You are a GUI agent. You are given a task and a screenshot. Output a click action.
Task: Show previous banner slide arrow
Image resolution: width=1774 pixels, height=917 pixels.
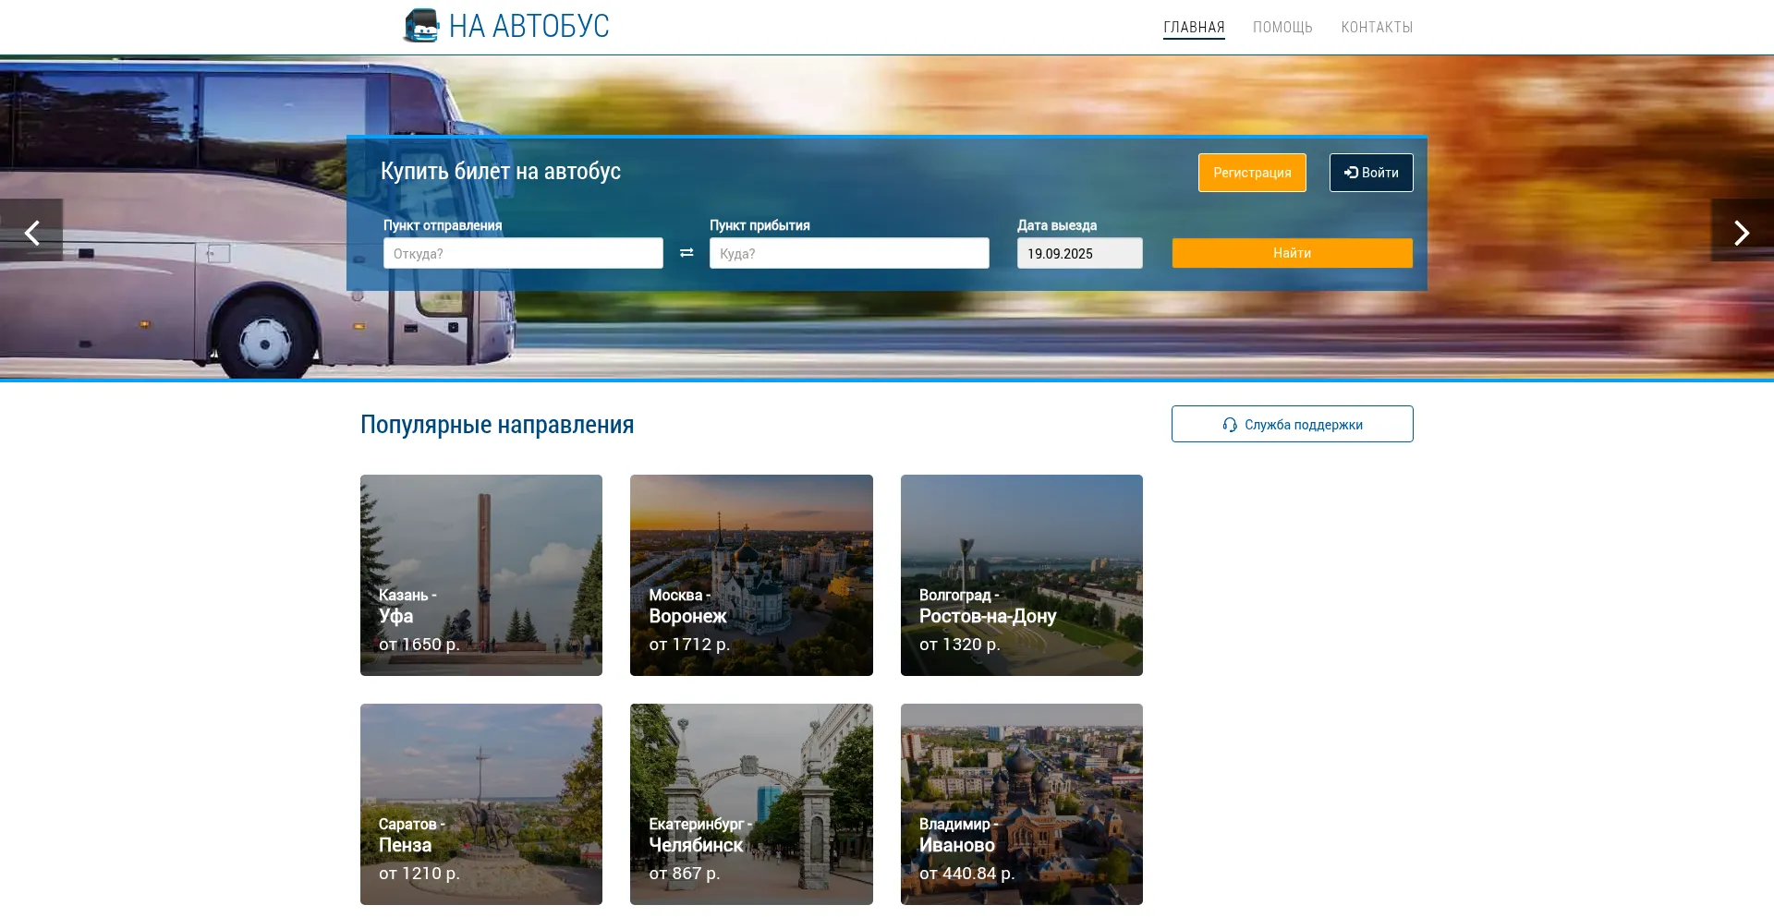click(31, 231)
